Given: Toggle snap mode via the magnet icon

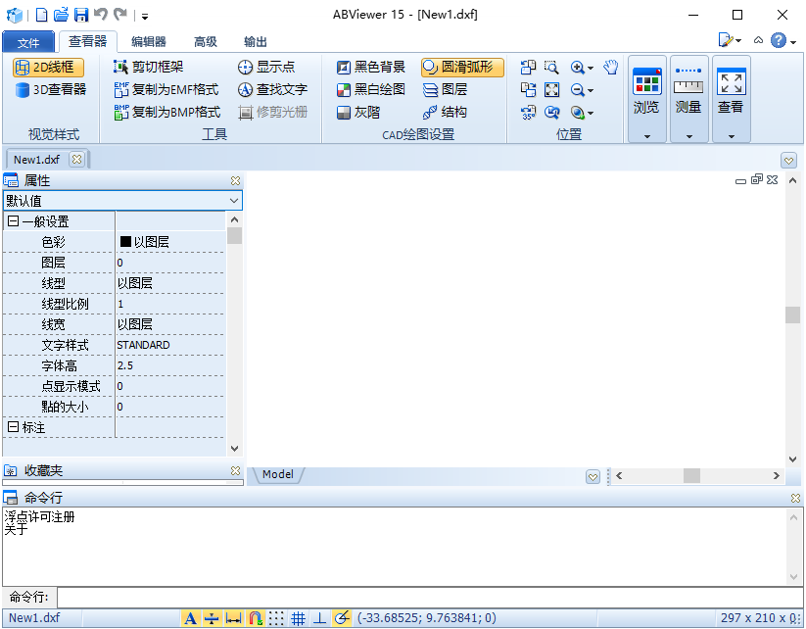Looking at the screenshot, I should (x=256, y=618).
